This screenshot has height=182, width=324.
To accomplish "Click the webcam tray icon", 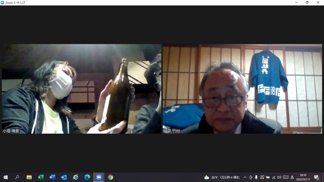I will [251, 177].
